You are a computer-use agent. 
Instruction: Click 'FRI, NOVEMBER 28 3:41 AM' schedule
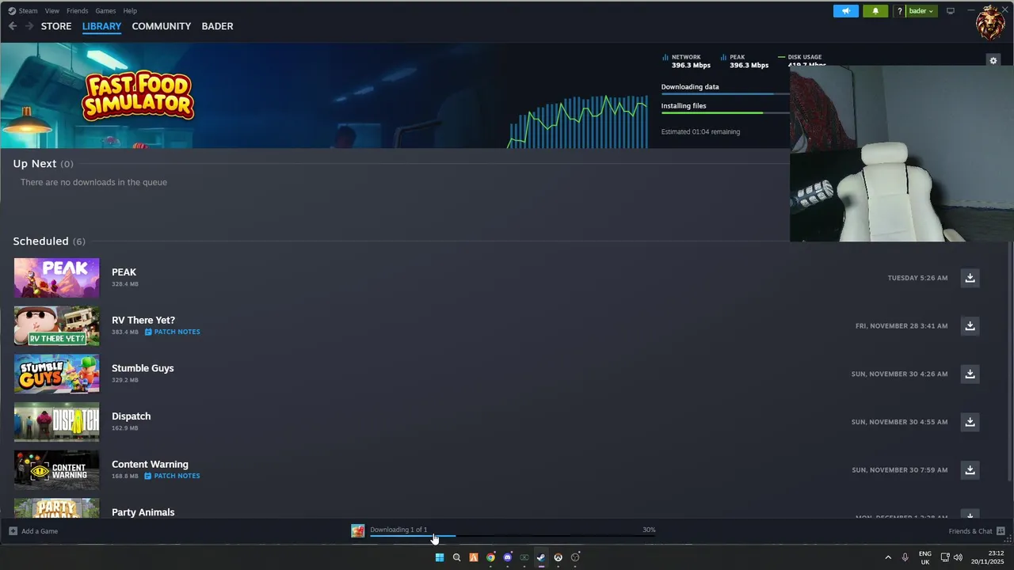click(x=902, y=325)
